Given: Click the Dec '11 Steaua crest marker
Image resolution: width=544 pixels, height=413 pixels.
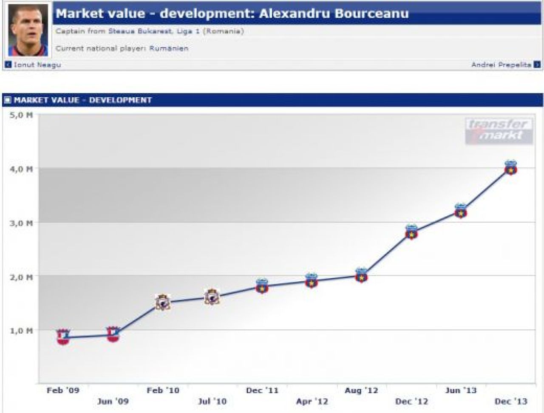Looking at the screenshot, I should pos(262,286).
